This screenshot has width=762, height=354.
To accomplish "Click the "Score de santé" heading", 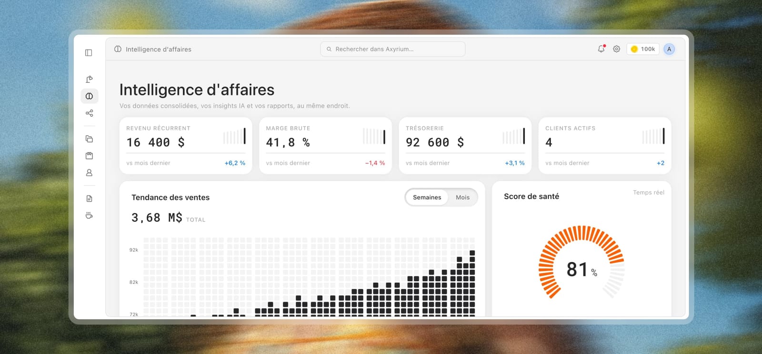I will coord(531,196).
